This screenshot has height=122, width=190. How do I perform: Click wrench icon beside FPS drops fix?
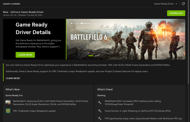tap(100, 118)
